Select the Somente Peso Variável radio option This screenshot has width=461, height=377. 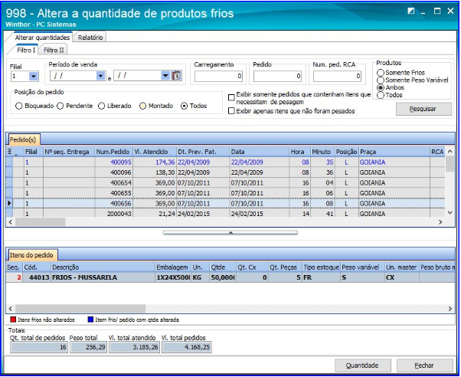click(381, 80)
